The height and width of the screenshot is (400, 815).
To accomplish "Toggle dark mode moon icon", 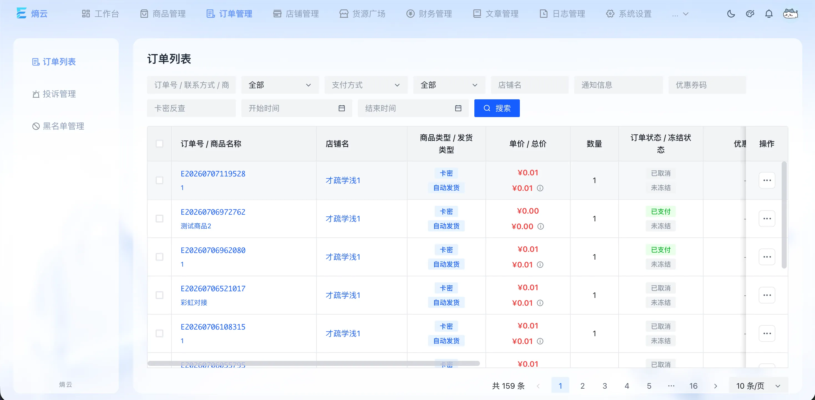I will click(x=731, y=14).
